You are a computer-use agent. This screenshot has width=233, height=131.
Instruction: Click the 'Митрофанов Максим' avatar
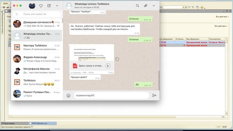pyautogui.click(x=17, y=71)
